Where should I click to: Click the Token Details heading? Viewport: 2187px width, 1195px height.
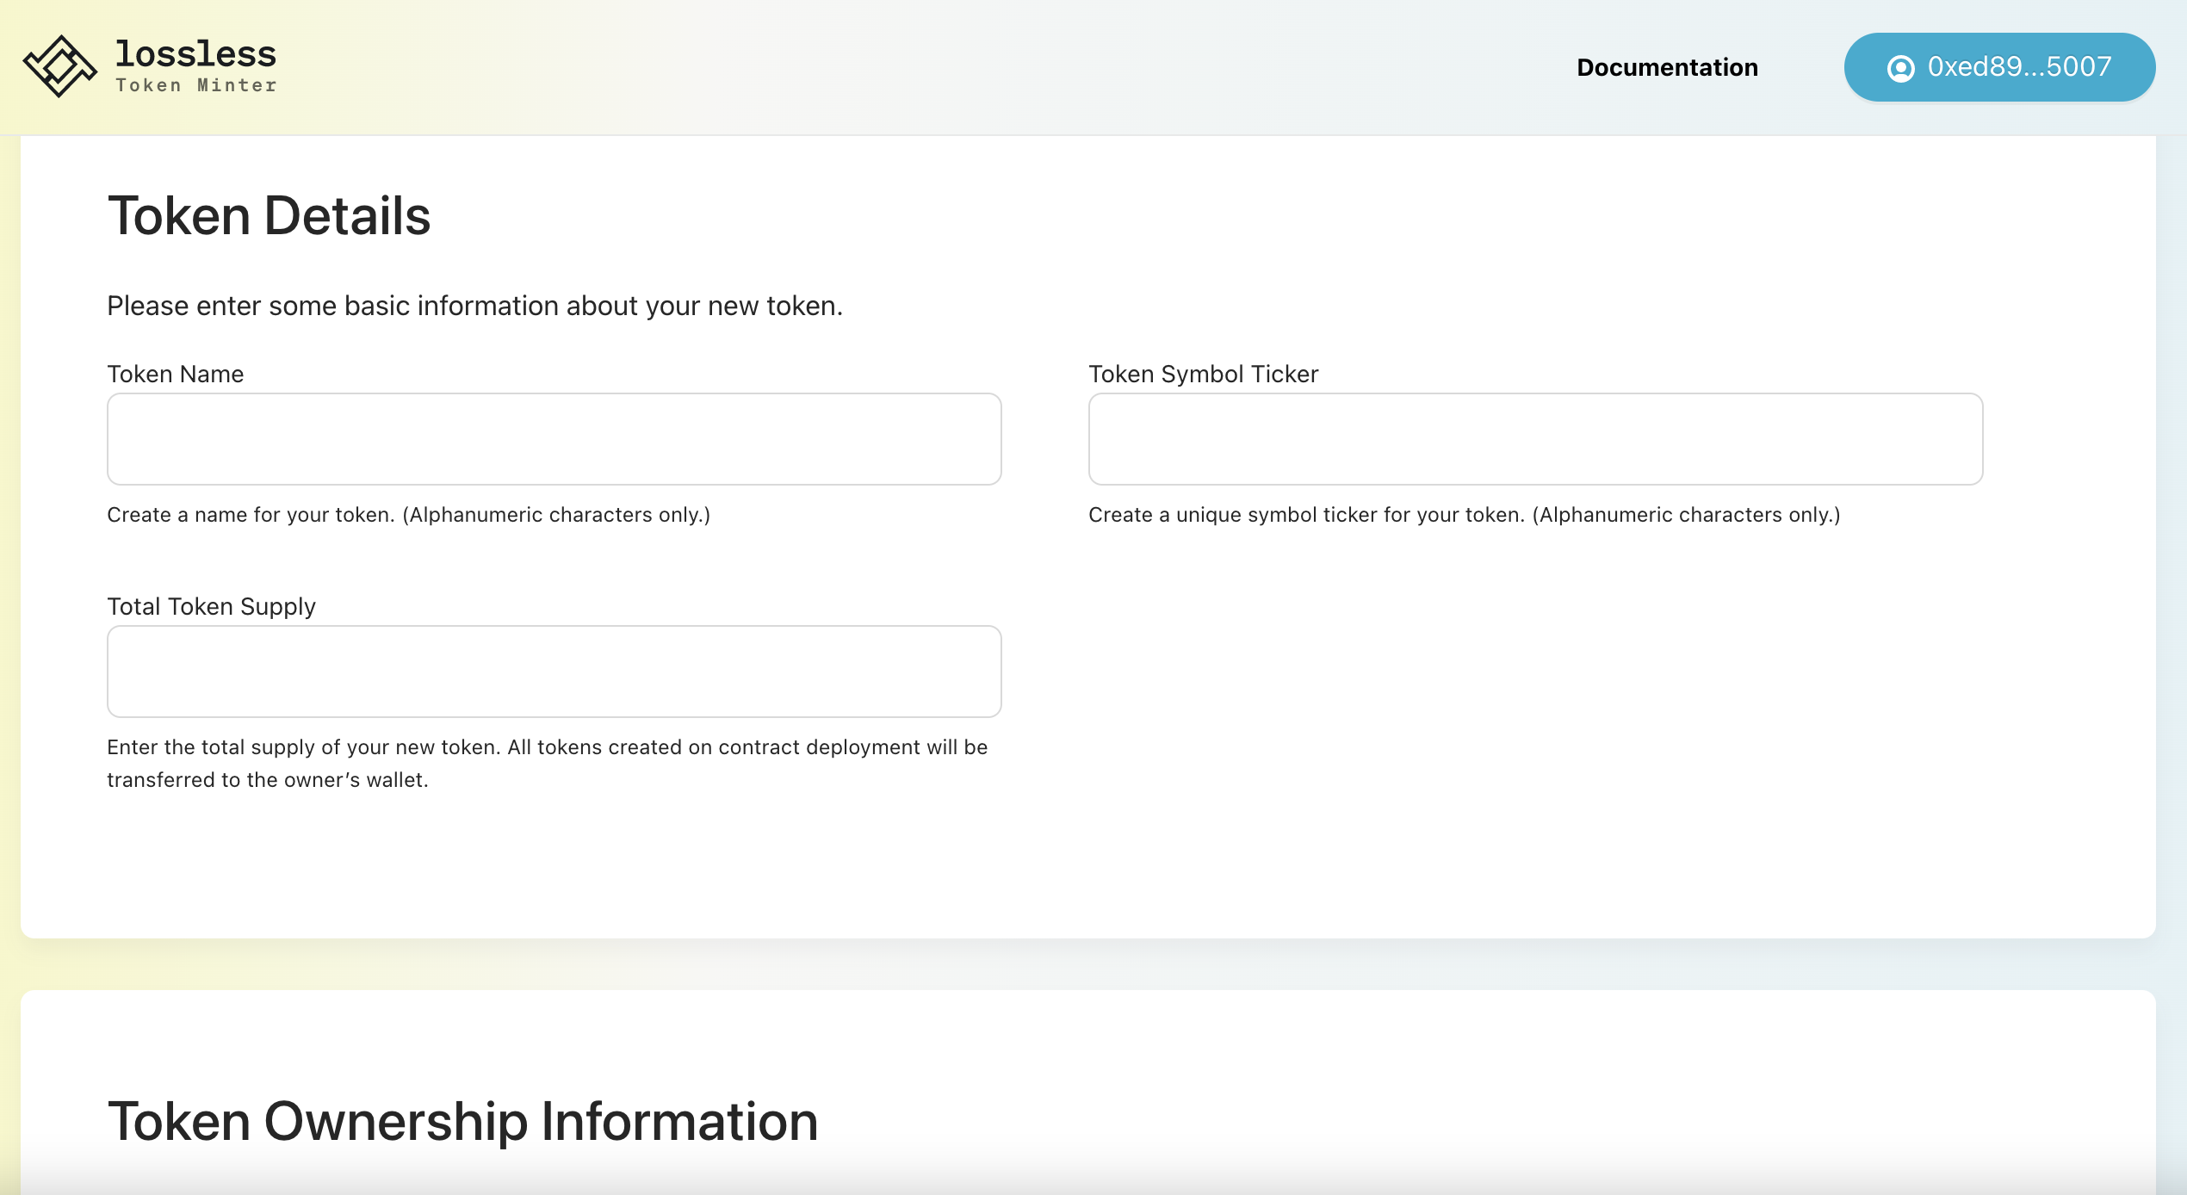269,215
